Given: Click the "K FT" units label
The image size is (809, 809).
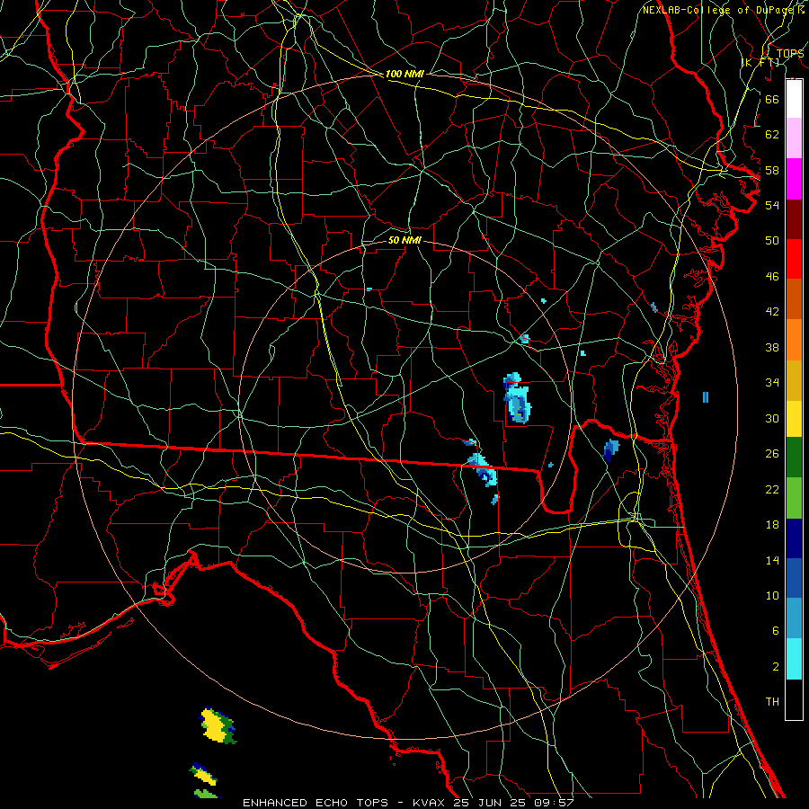Looking at the screenshot, I should point(761,62).
